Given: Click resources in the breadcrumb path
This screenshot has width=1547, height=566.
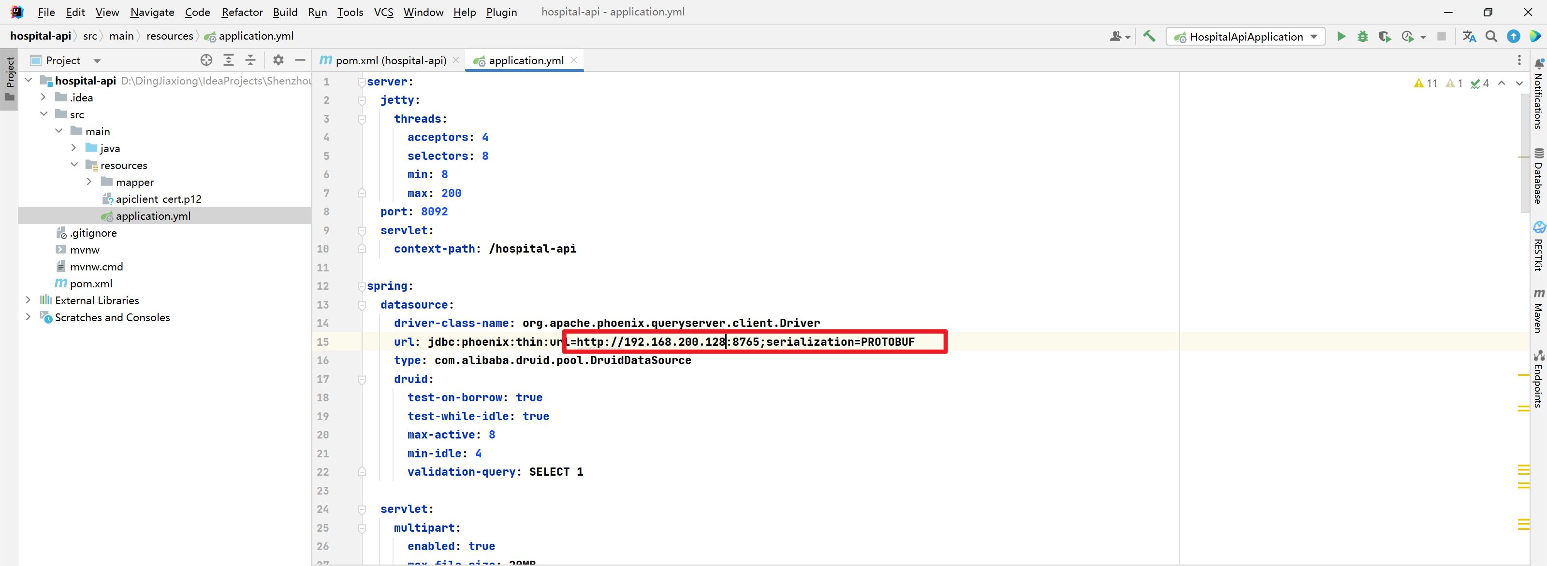Looking at the screenshot, I should click(169, 36).
